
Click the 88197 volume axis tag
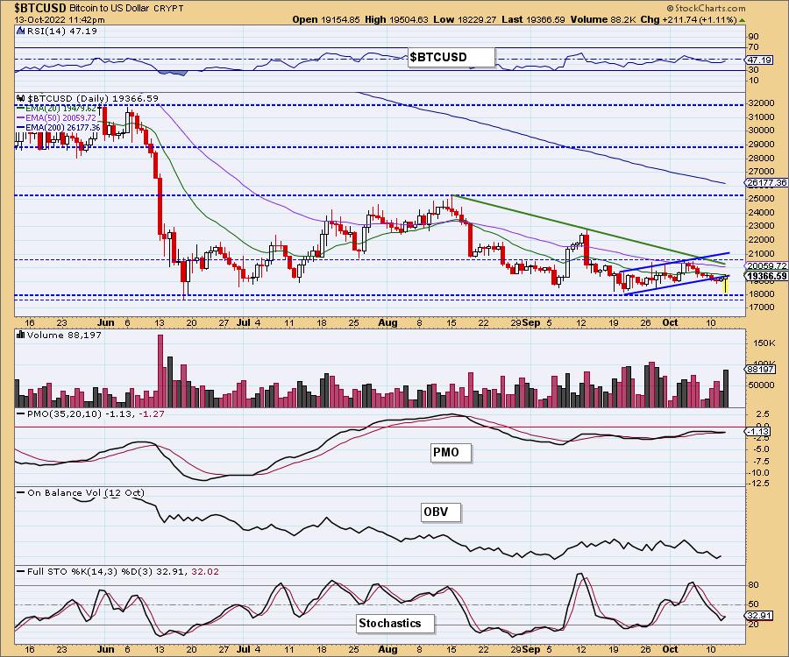pos(759,370)
